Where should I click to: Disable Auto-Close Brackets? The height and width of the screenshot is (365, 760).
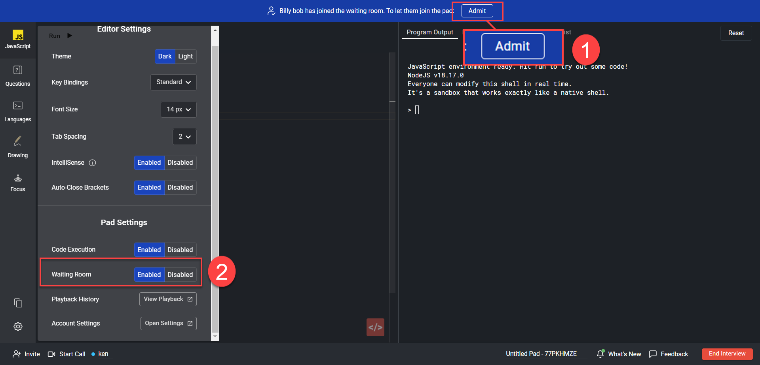tap(180, 188)
